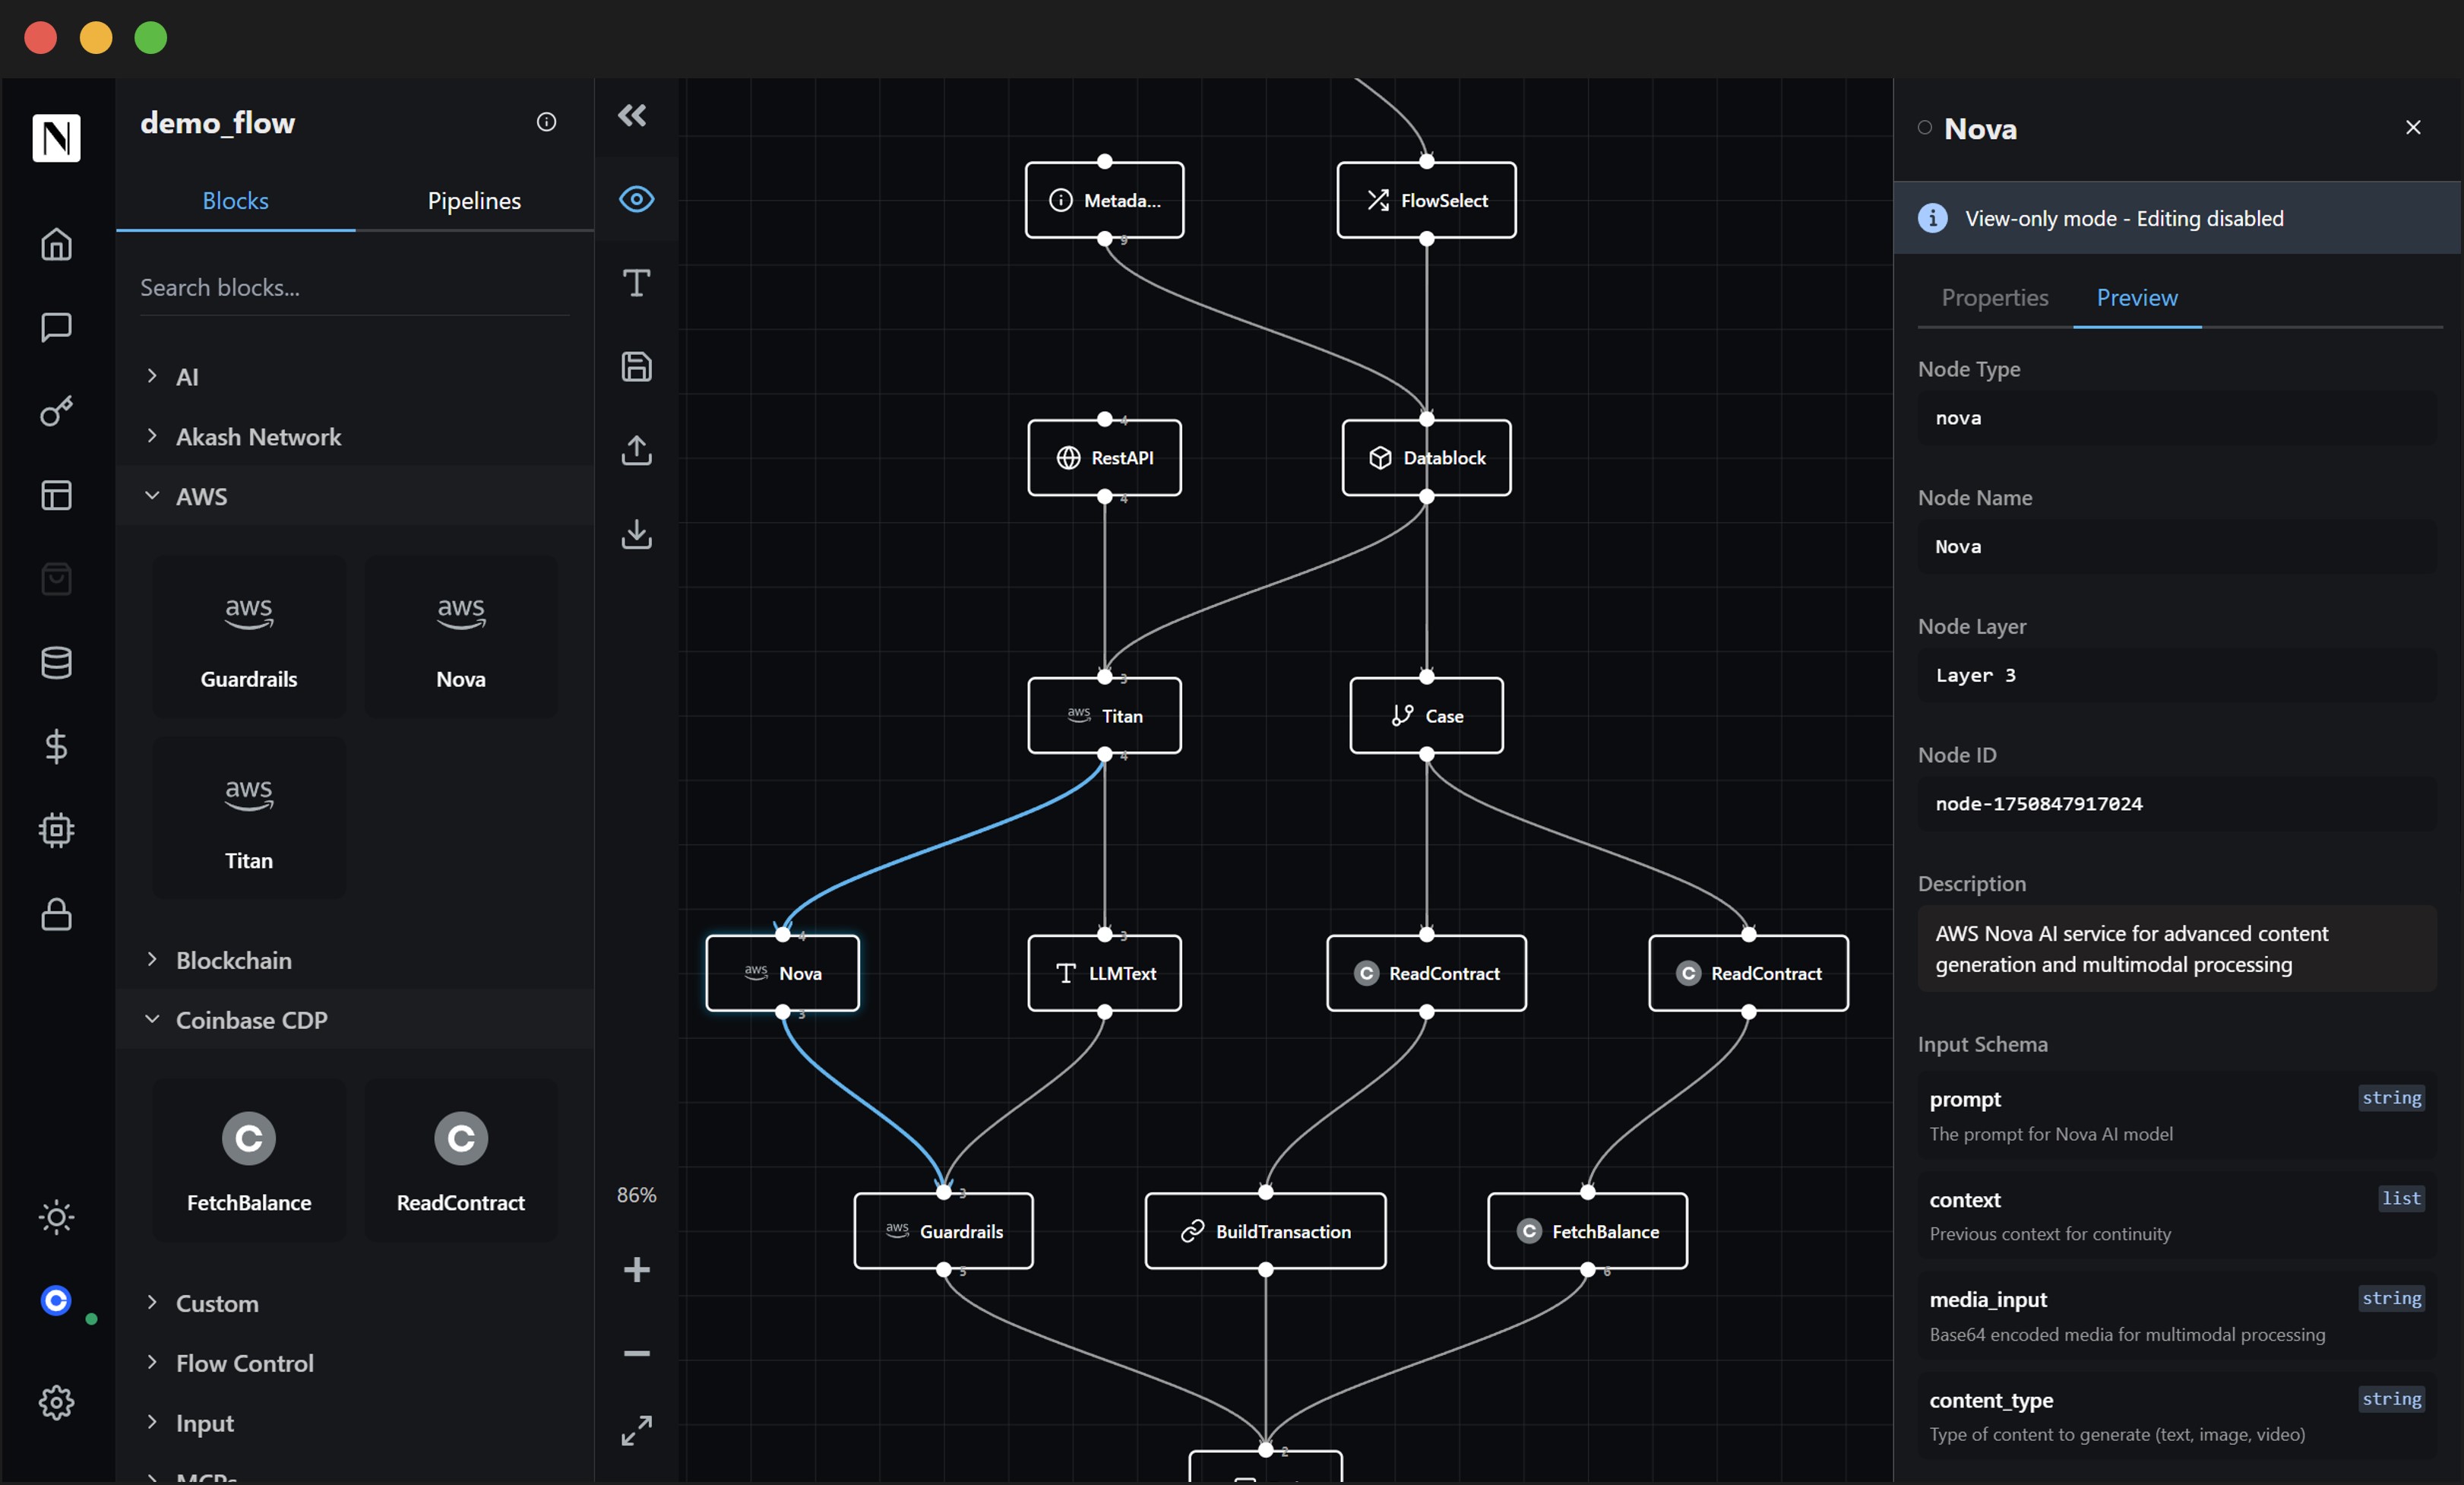
Task: Select the FlowSelect node on canvas
Action: (1427, 200)
